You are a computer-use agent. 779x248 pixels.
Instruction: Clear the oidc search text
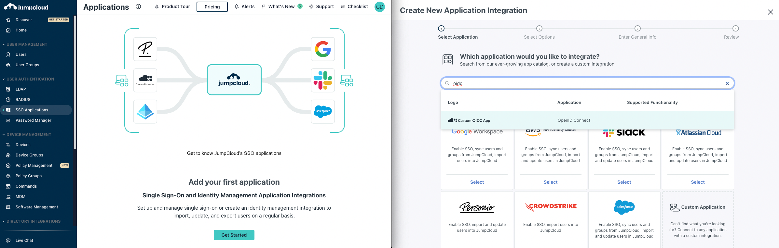tap(727, 83)
